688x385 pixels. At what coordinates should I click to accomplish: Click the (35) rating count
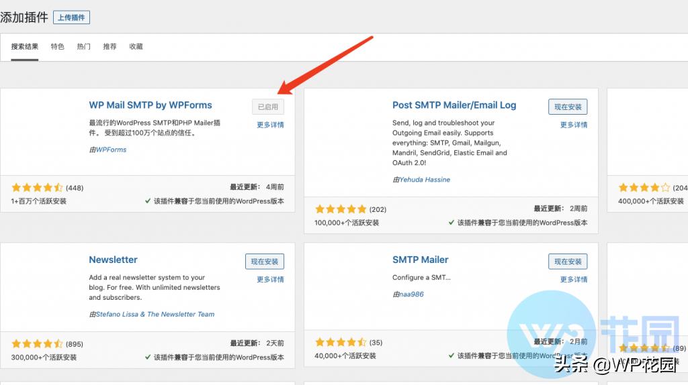376,343
